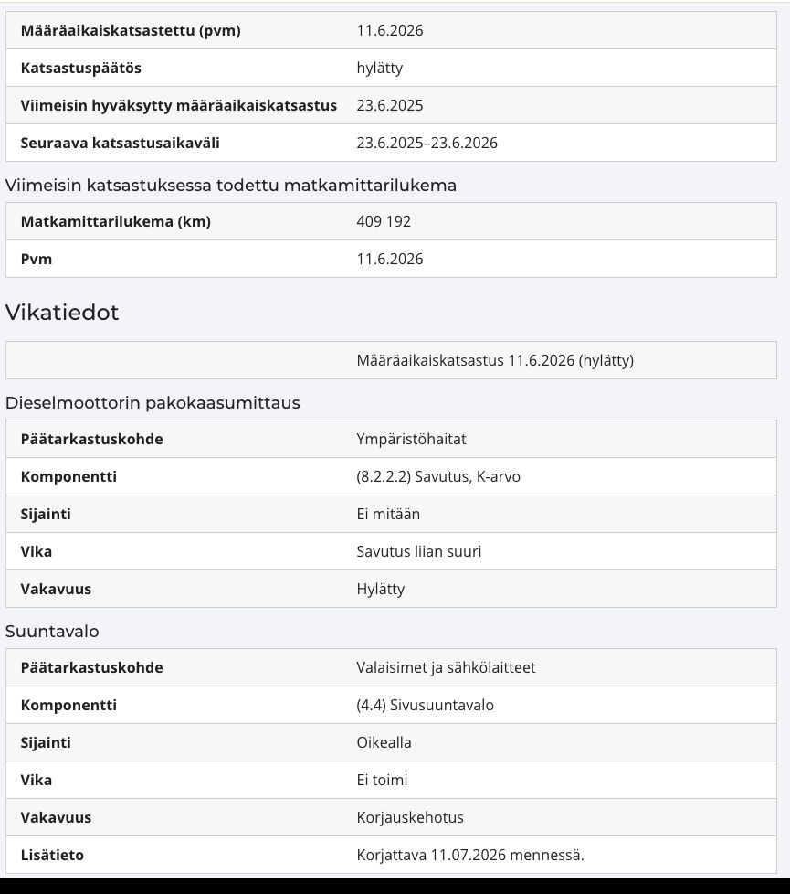Click the Matkamittarilukema (km) label
The image size is (790, 894).
click(x=116, y=221)
